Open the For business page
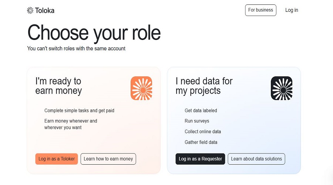Screen dimensions: 333x185 (260, 10)
